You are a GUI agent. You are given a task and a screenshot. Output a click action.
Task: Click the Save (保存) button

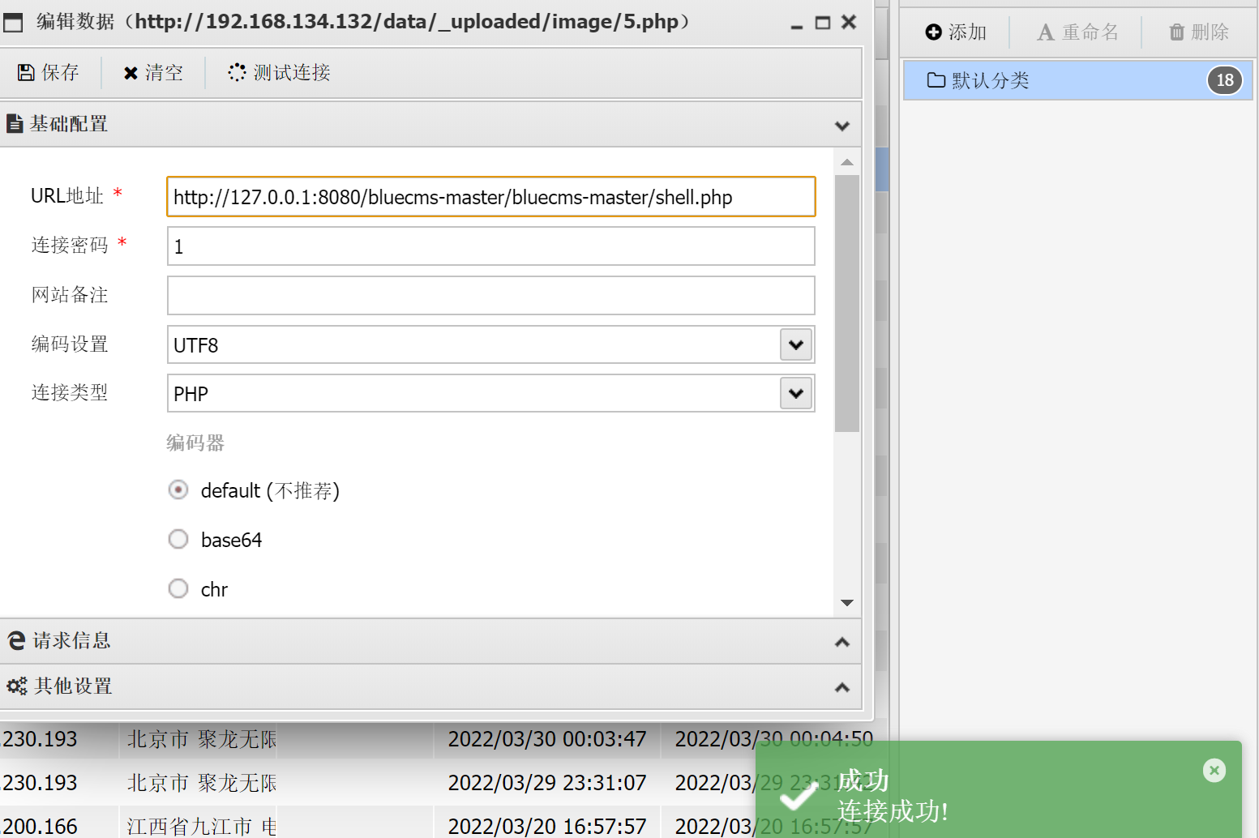click(x=49, y=73)
